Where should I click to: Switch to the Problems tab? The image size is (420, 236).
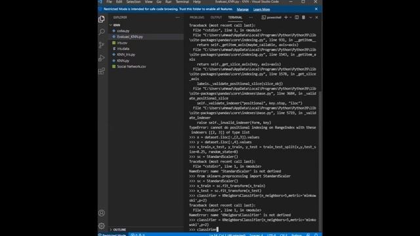click(197, 18)
